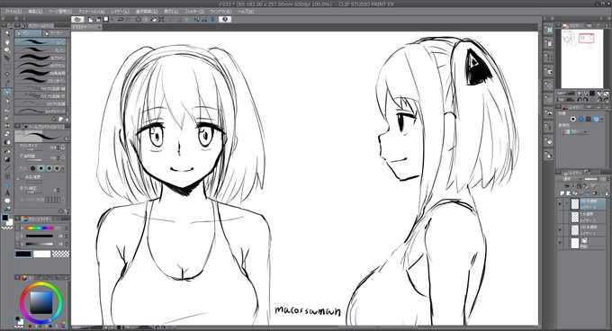Image resolution: width=612 pixels, height=331 pixels.
Task: Click the Redo arrow in command bar
Action: point(128,19)
